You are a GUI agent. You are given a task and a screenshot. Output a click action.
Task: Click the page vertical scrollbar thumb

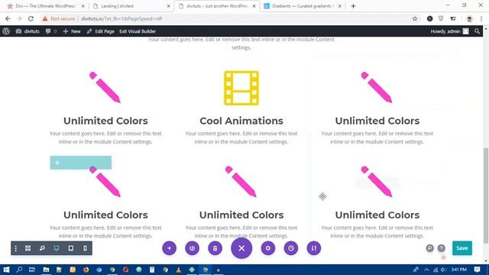486,196
